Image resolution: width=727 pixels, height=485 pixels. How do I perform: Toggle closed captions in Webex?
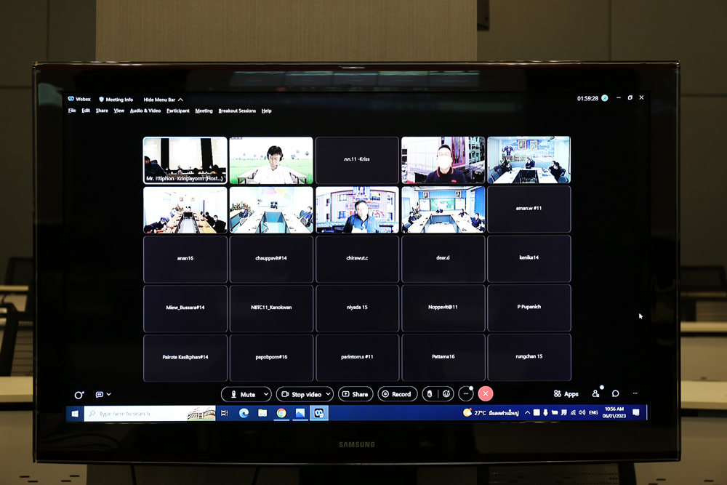99,395
